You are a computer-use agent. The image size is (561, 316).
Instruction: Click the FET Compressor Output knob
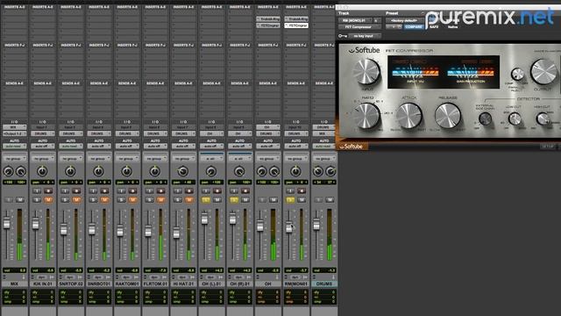tap(543, 72)
